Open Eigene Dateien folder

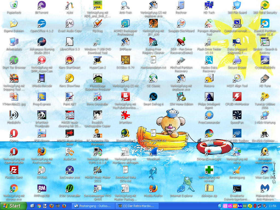(14, 24)
